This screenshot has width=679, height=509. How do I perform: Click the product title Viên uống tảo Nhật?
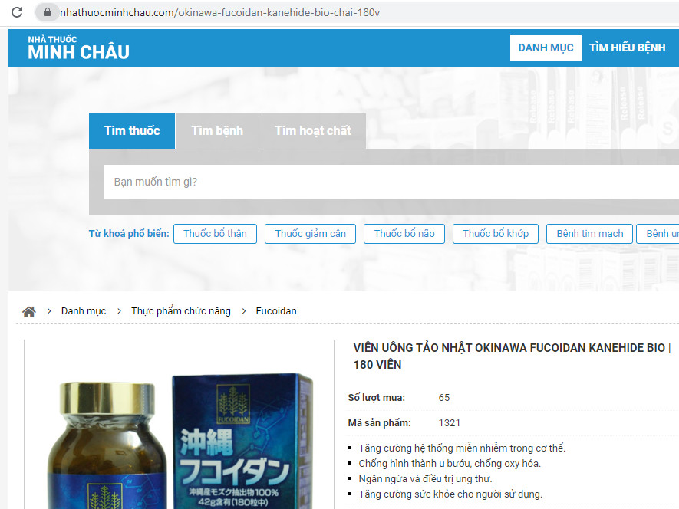coord(512,356)
